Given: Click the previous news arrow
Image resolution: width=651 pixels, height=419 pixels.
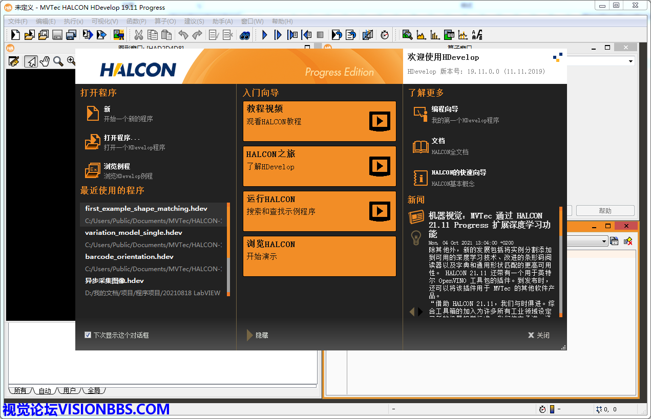Looking at the screenshot, I should [x=412, y=312].
